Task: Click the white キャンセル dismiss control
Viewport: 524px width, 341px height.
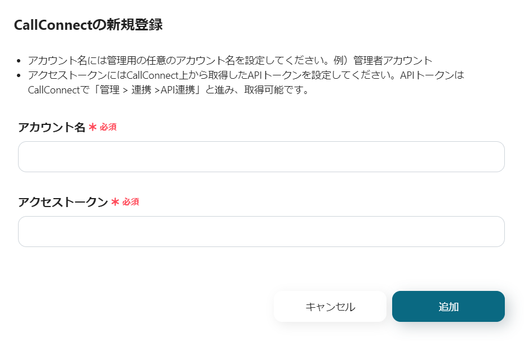Action: pos(330,306)
